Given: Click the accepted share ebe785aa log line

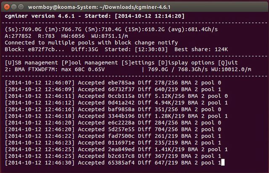Looking at the screenshot, I should pyautogui.click(x=113, y=83).
